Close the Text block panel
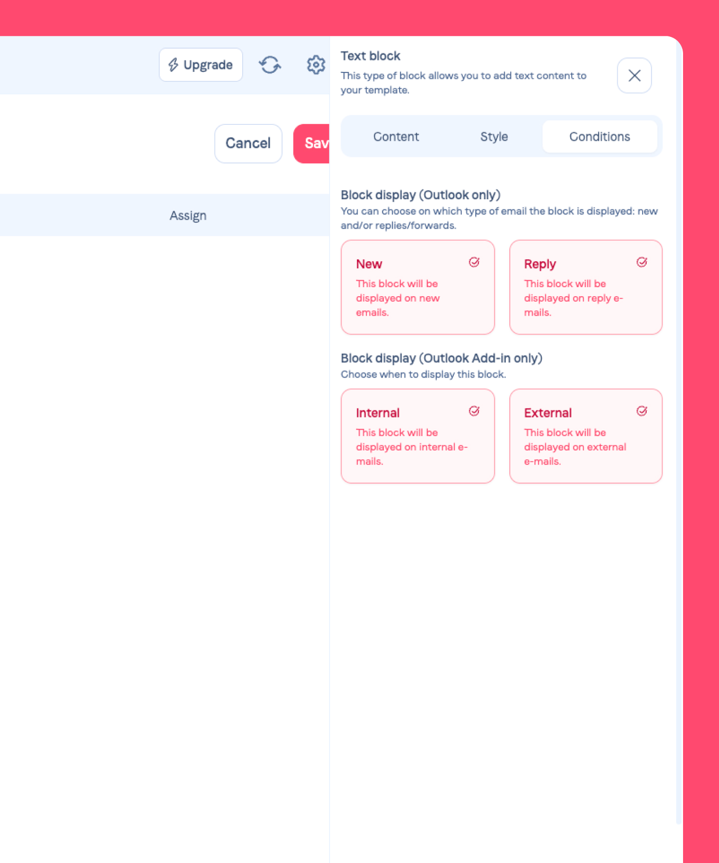Viewport: 719px width, 863px height. [x=635, y=75]
